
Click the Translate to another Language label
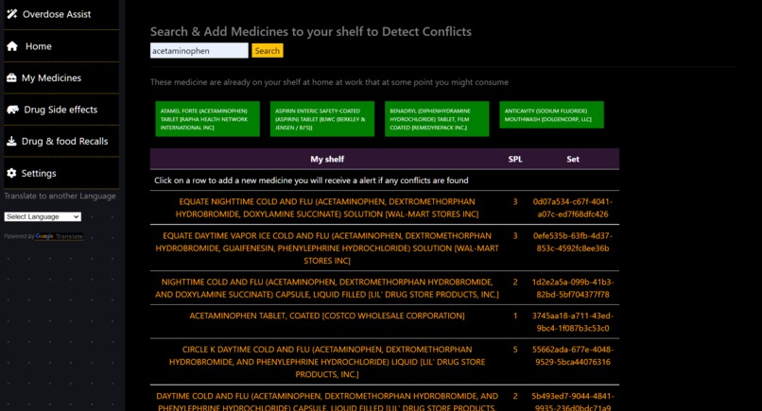pyautogui.click(x=61, y=196)
